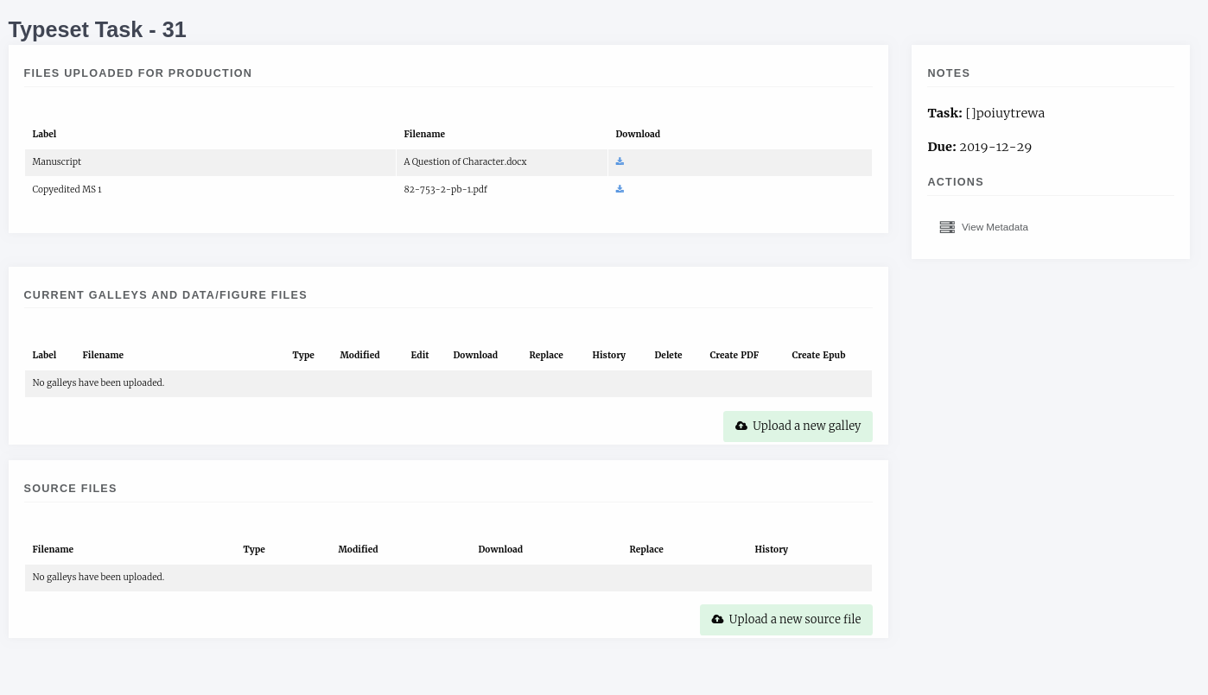Click filename A Question of Character.docx
1208x695 pixels.
pyautogui.click(x=465, y=161)
